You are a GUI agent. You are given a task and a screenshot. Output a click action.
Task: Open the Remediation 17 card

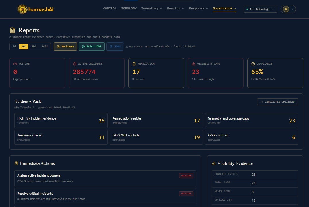(156, 73)
